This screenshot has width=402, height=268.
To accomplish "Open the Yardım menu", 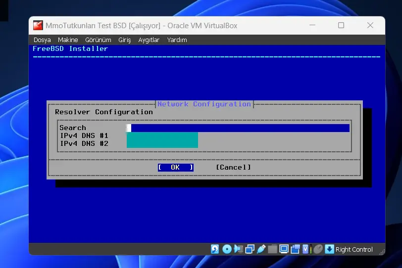I will (x=177, y=40).
